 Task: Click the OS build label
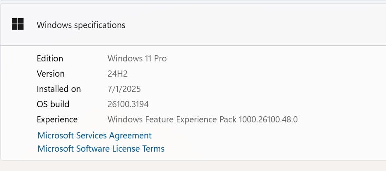(53, 104)
